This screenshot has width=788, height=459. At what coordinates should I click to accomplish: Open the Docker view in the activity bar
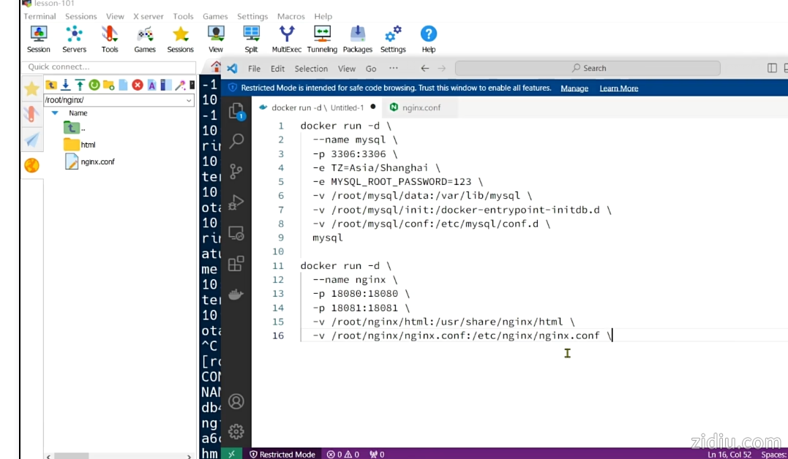(236, 295)
